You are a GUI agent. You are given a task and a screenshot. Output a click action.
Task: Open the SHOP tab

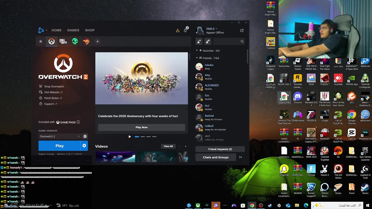pos(90,30)
